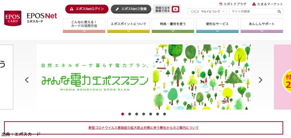Click the search magnifier icon
The image size is (291, 138).
coord(279,11)
